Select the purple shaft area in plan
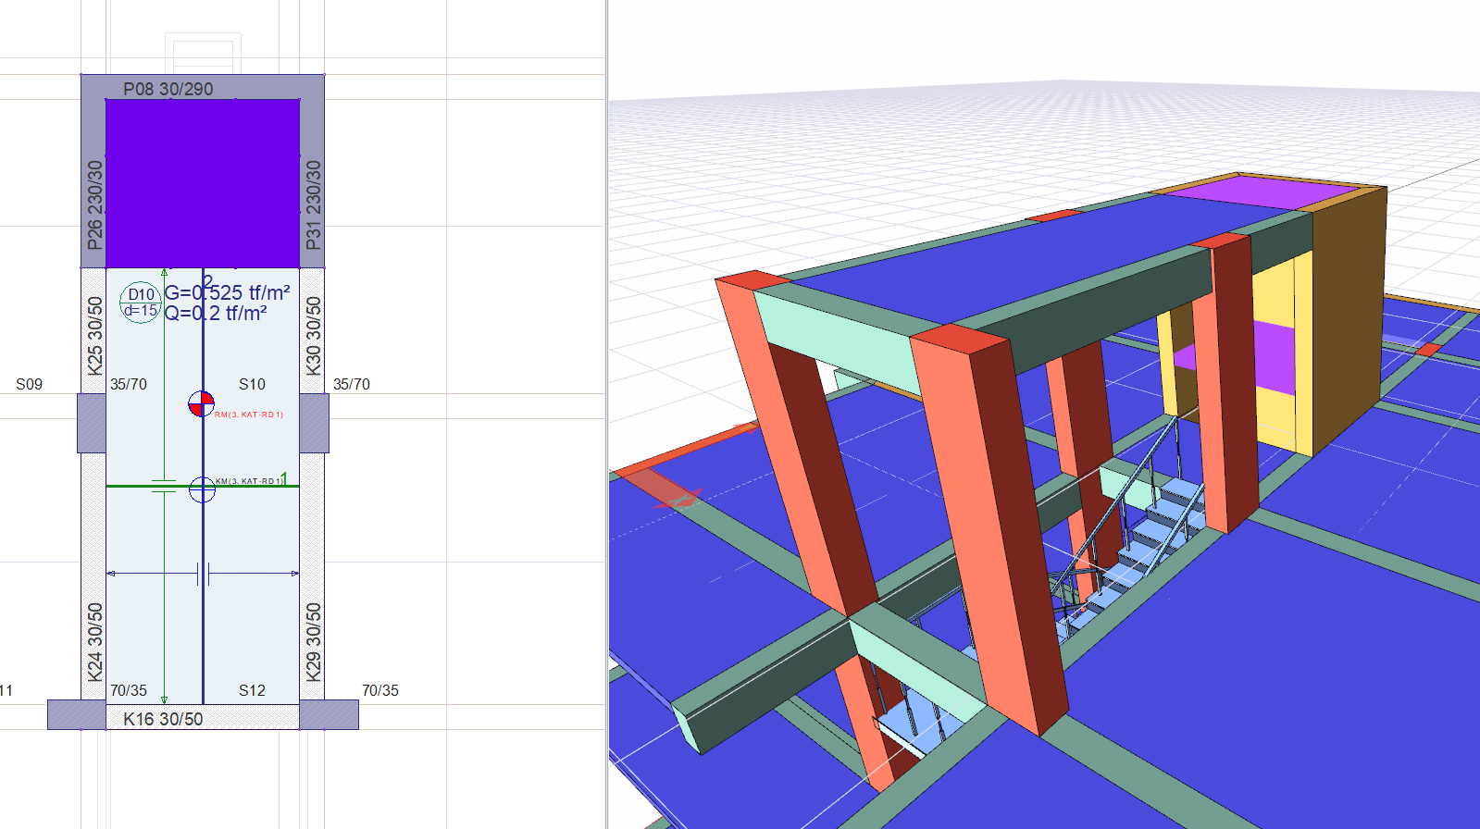Screen dimensions: 1480x829 [x=203, y=183]
